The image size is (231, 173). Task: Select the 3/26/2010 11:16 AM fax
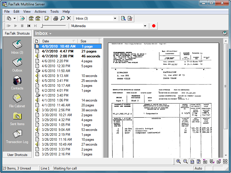(68, 140)
